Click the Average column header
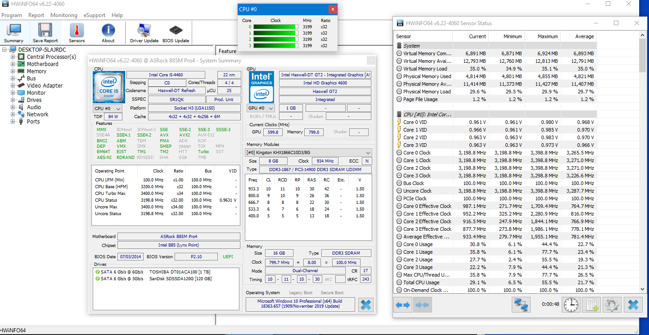 click(x=578, y=36)
